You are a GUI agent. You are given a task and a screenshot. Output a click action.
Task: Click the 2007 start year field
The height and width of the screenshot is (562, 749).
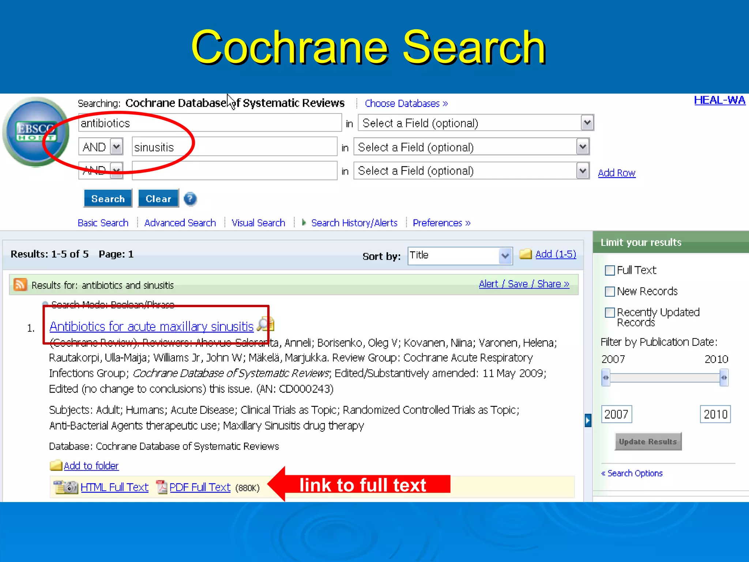617,414
